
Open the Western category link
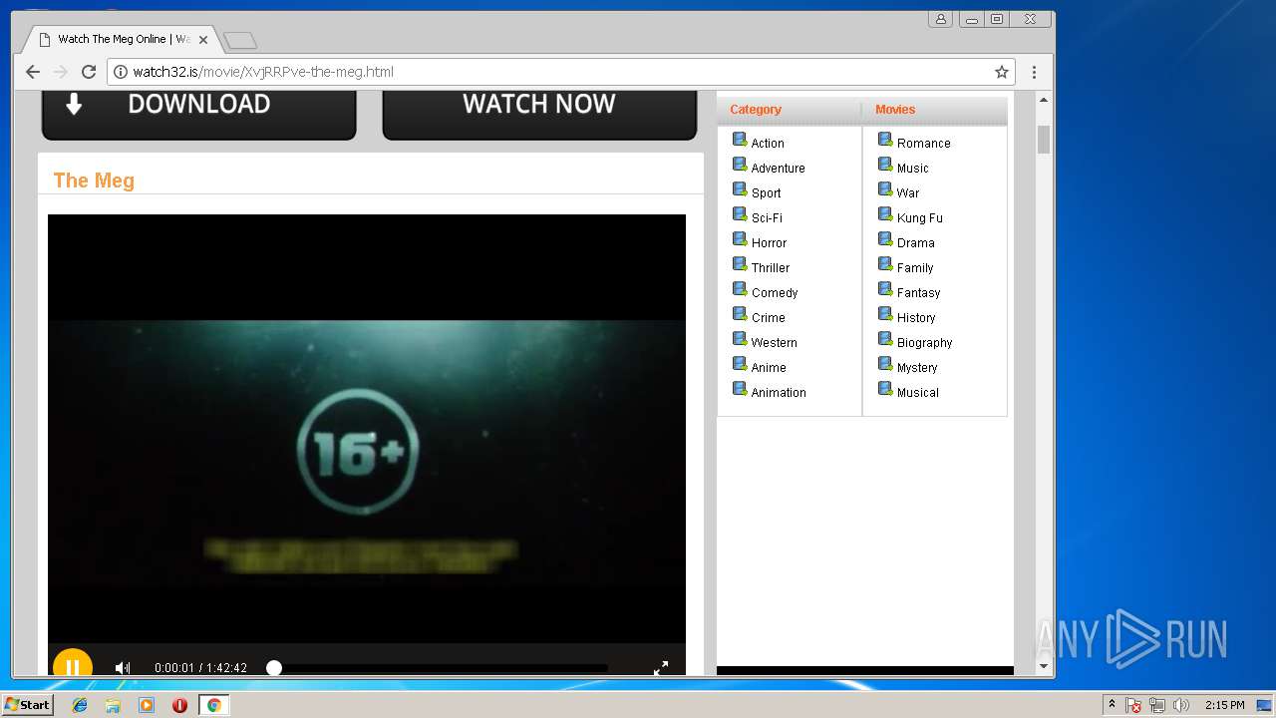tap(774, 342)
